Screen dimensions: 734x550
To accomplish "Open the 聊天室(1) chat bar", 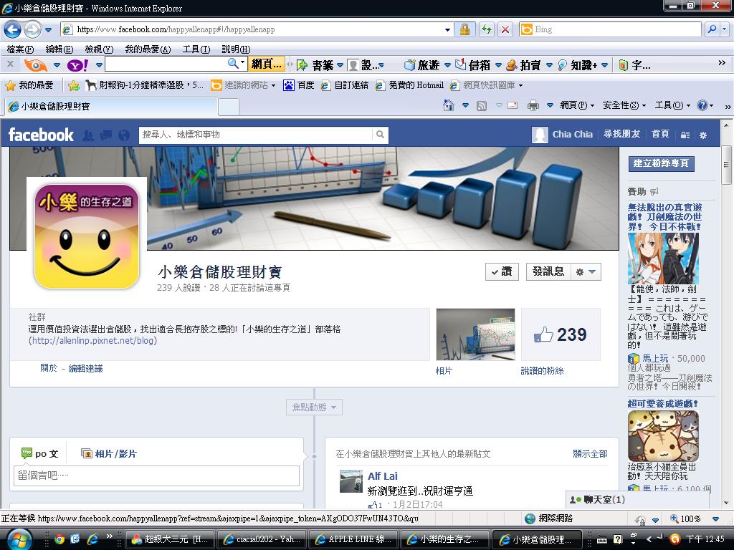I will 637,499.
